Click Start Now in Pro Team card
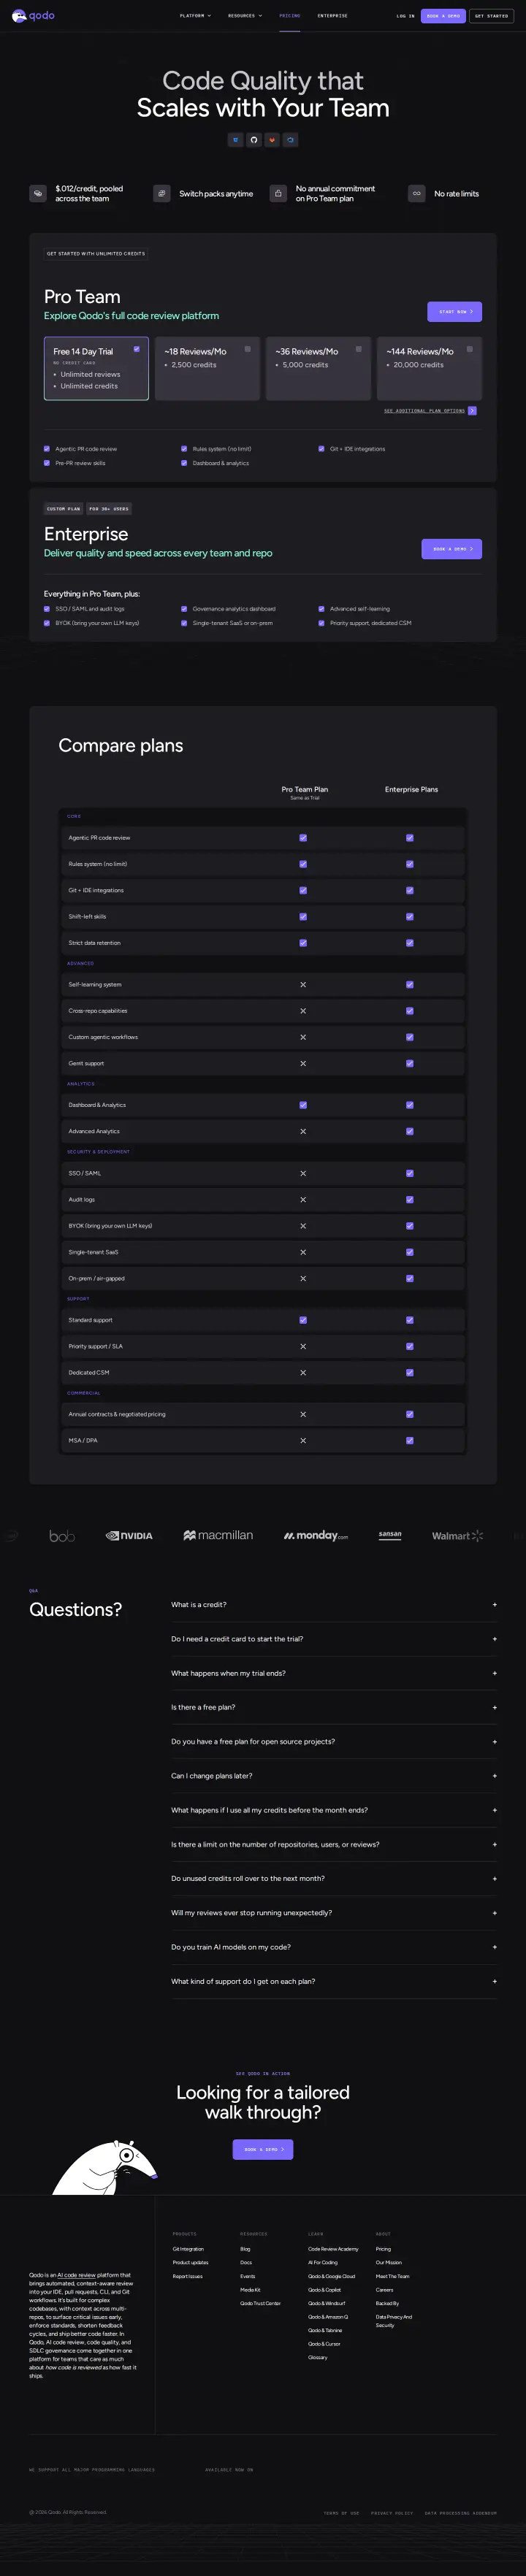Viewport: 526px width, 2576px height. (x=455, y=312)
